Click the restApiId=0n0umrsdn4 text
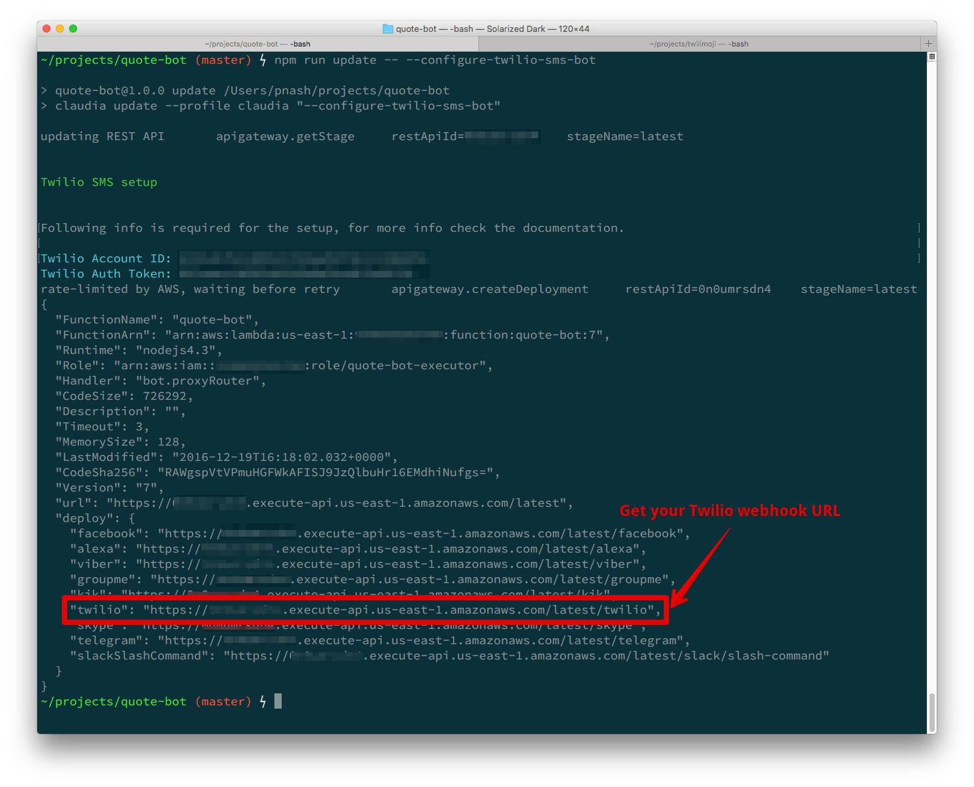This screenshot has height=787, width=974. pyautogui.click(x=698, y=289)
